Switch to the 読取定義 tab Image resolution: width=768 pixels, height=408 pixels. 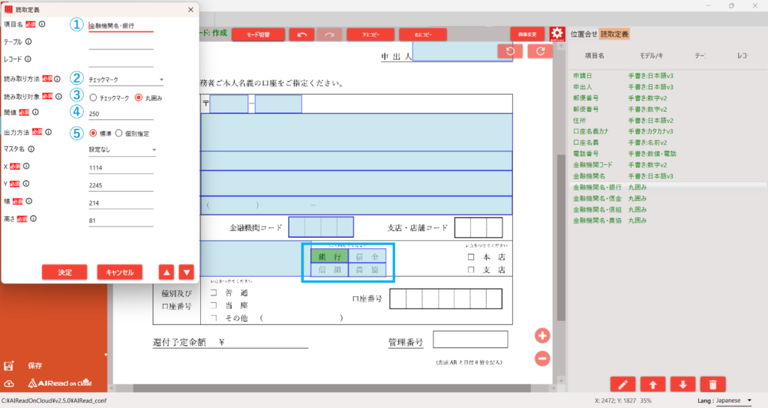[615, 34]
